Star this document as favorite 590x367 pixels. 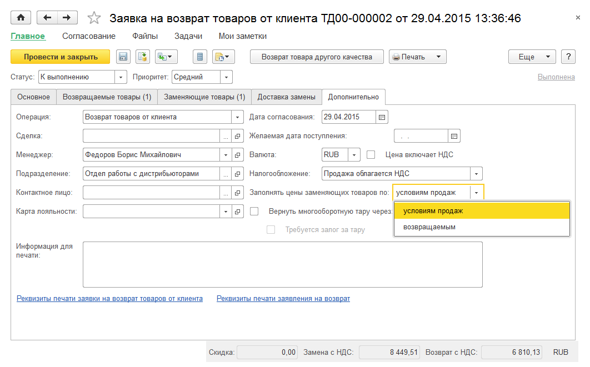click(x=94, y=18)
